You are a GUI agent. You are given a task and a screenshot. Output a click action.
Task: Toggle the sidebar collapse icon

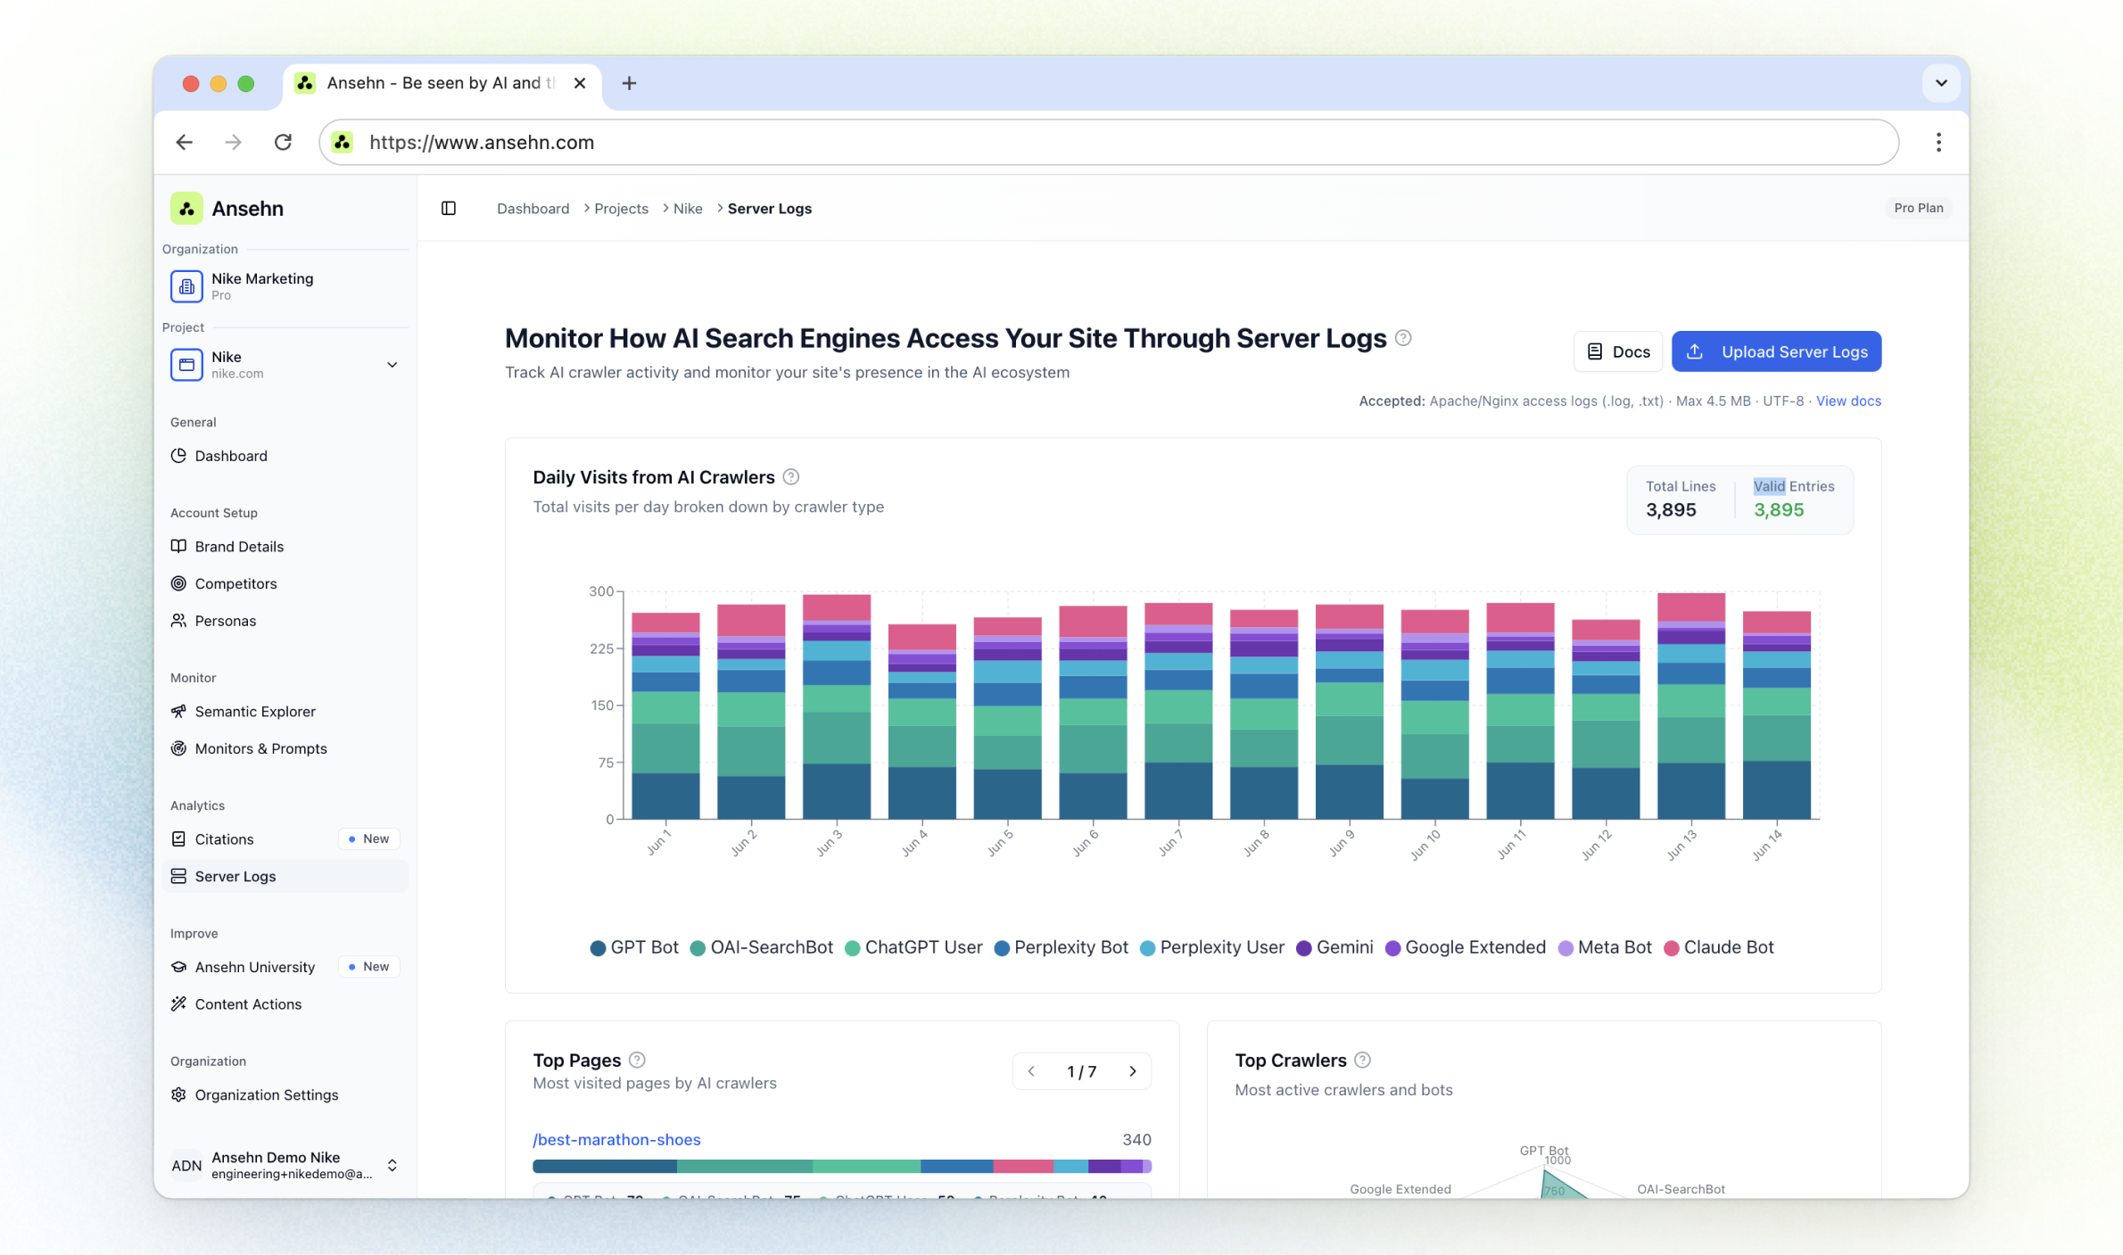pyautogui.click(x=449, y=208)
